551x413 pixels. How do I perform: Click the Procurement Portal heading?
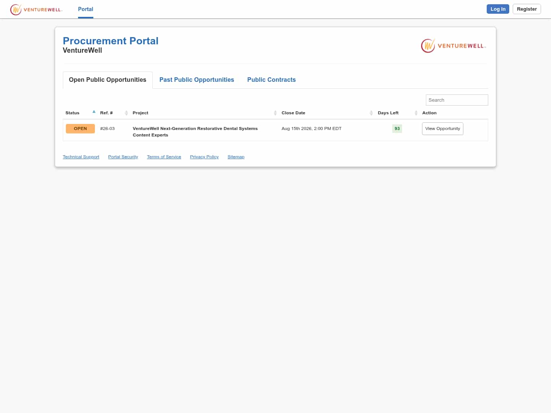(x=111, y=41)
